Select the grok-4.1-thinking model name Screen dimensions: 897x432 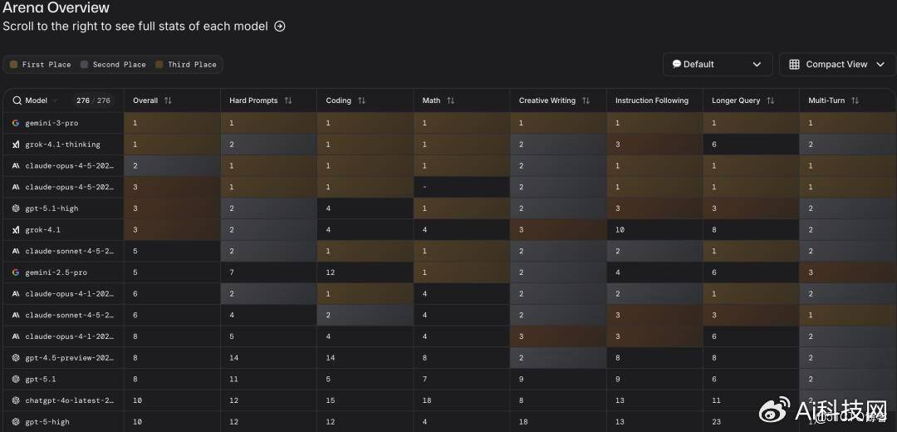(62, 145)
